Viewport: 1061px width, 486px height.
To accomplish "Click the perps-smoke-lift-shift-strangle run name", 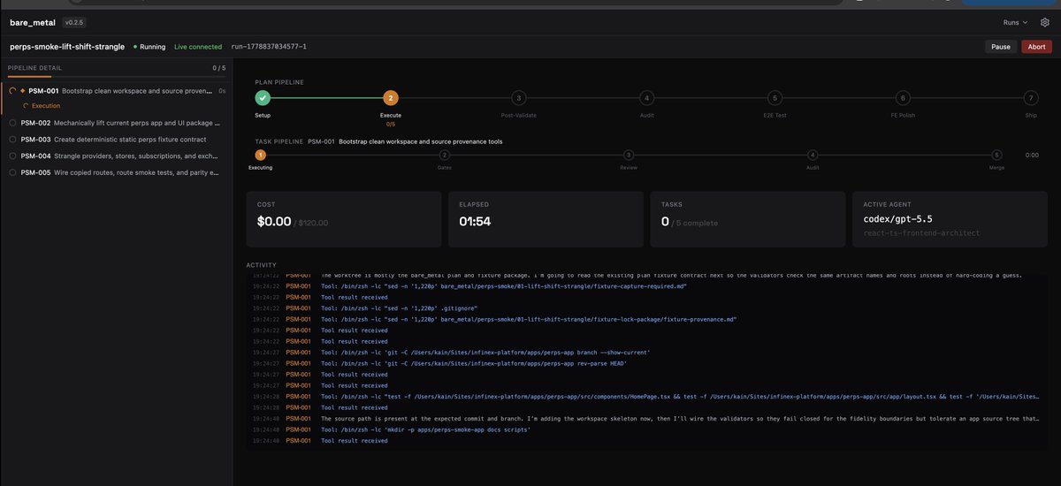I will click(67, 47).
